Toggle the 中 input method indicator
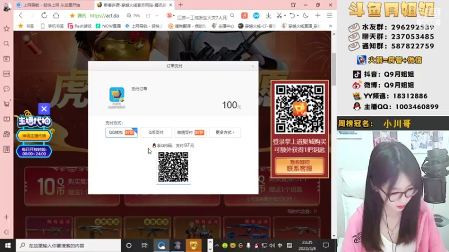This screenshot has height=252, width=449. point(280,245)
